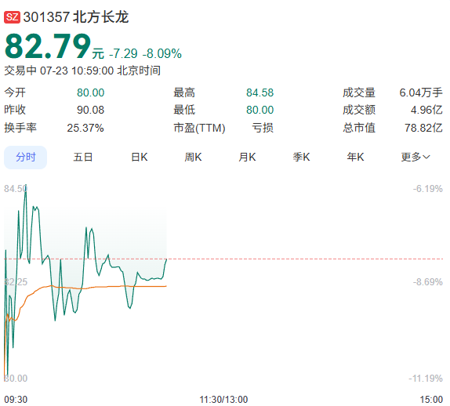Select the 年K yearly chart tab
The height and width of the screenshot is (406, 450).
click(355, 158)
